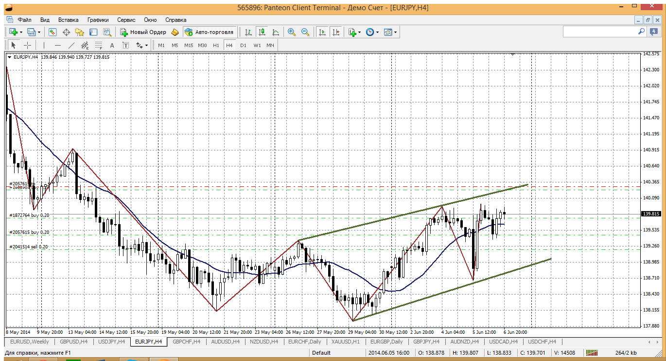The width and height of the screenshot is (666, 361).
Task: Select the Fibonacci retracement tool
Action: [x=98, y=45]
